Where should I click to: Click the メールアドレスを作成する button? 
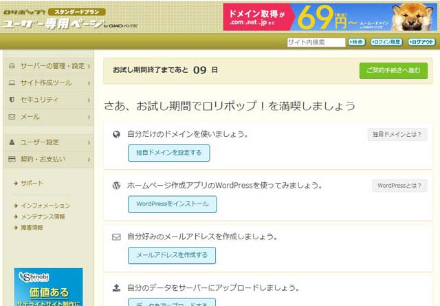172,255
